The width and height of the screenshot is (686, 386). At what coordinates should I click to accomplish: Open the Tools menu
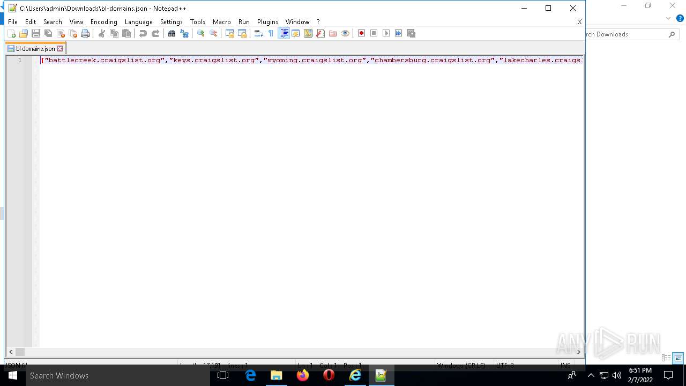pyautogui.click(x=198, y=22)
